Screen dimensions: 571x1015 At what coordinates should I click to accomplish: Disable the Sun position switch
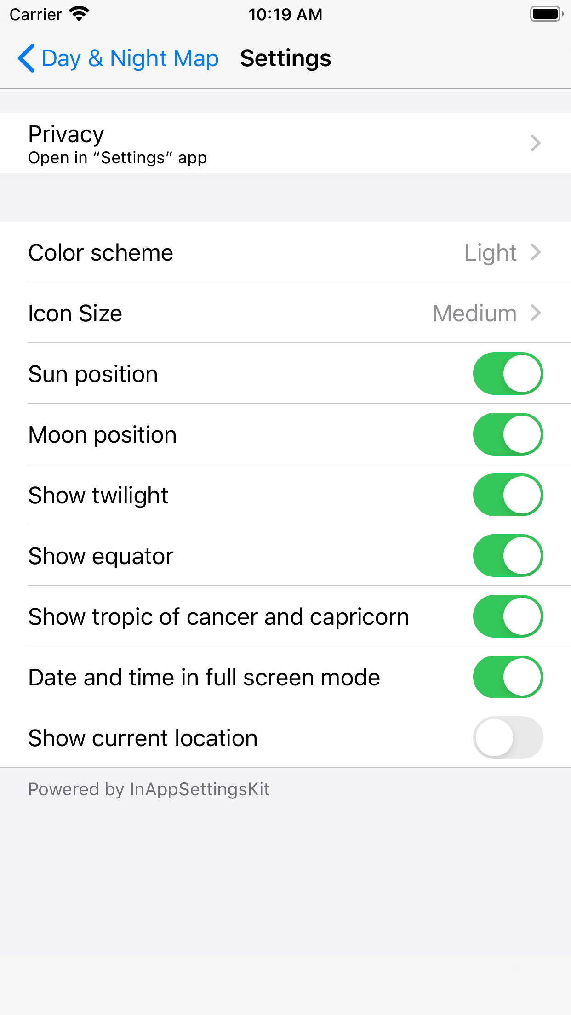(x=508, y=374)
